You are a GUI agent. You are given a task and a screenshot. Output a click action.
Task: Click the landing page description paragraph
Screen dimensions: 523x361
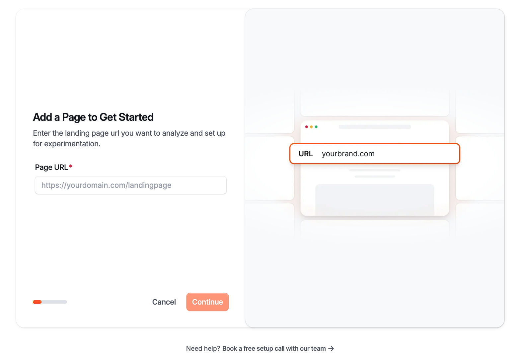click(129, 138)
